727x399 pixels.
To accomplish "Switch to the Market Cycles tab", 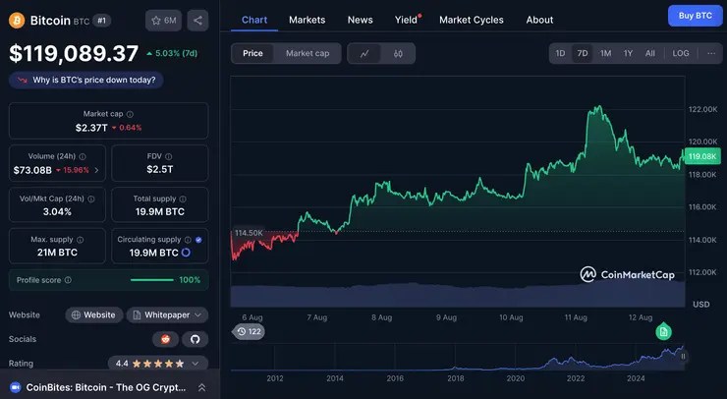I will [471, 20].
